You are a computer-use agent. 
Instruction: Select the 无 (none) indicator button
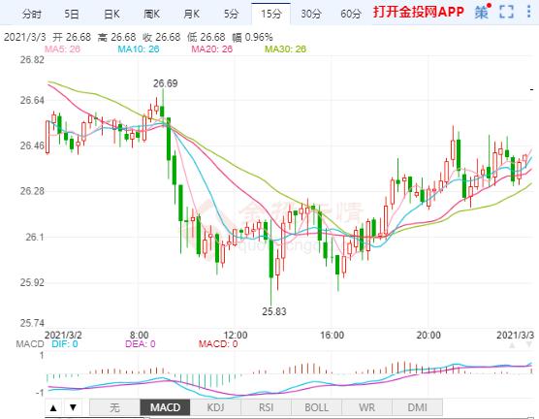click(x=114, y=407)
